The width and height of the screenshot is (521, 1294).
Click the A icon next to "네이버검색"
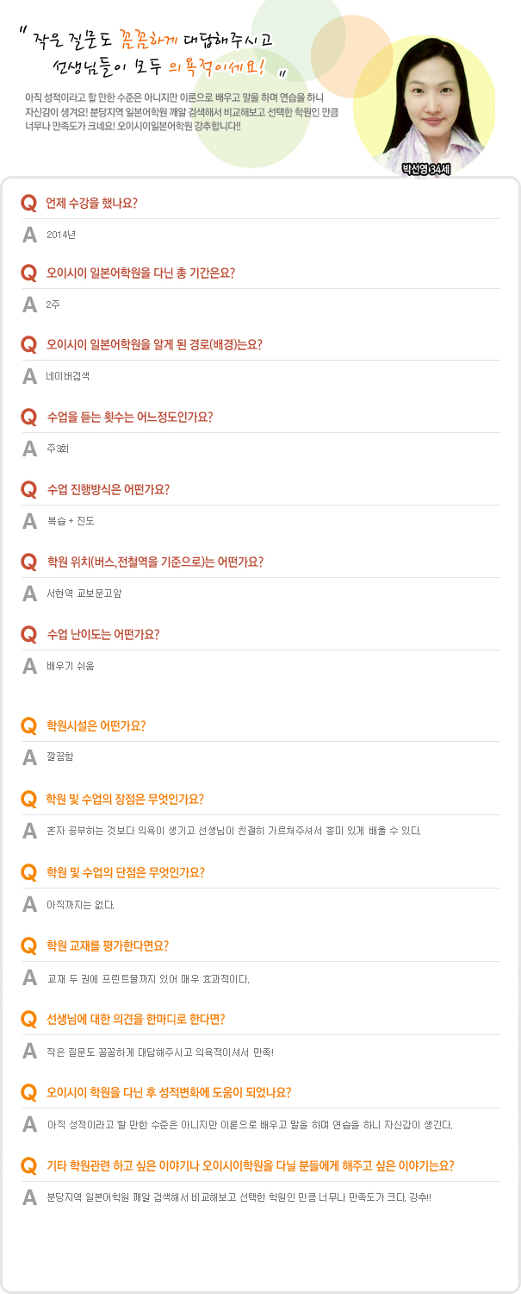[29, 376]
